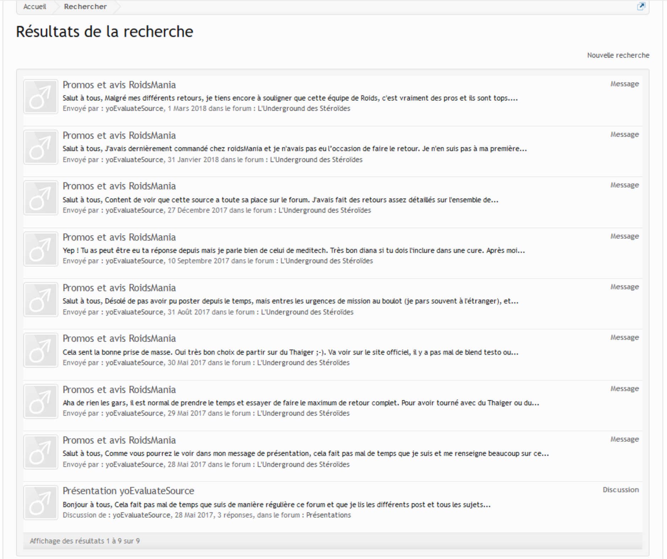Click the 10 Septembre 2017 post title
The width and height of the screenshot is (667, 559).
119,237
